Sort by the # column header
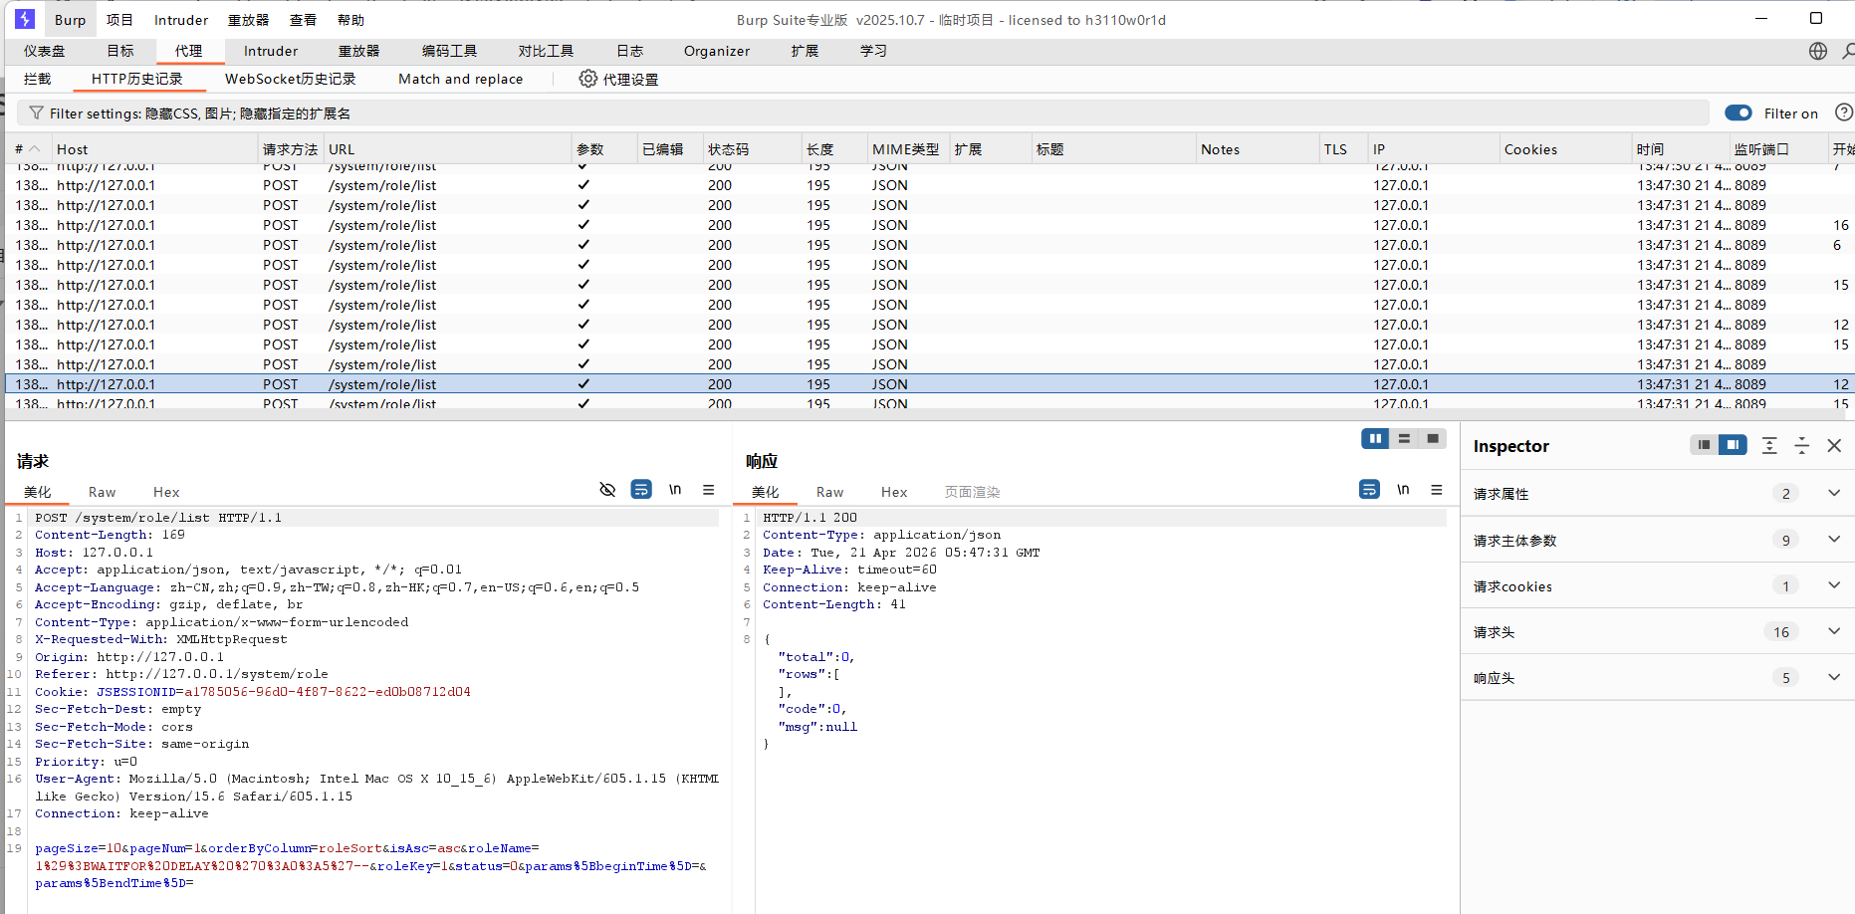 click(28, 149)
